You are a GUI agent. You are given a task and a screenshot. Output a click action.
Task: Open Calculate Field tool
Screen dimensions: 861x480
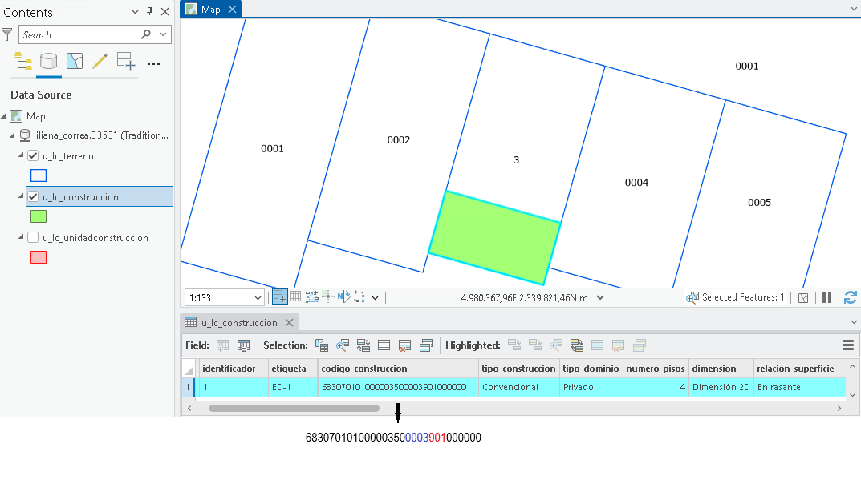243,345
